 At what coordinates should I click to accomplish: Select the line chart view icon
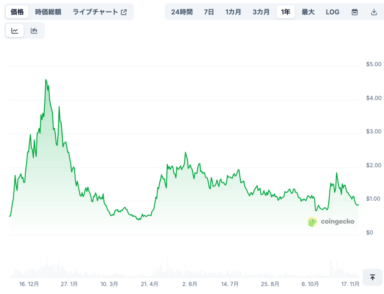pos(14,30)
